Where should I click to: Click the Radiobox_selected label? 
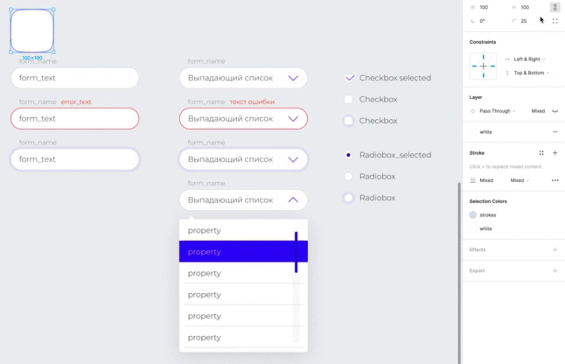point(395,155)
